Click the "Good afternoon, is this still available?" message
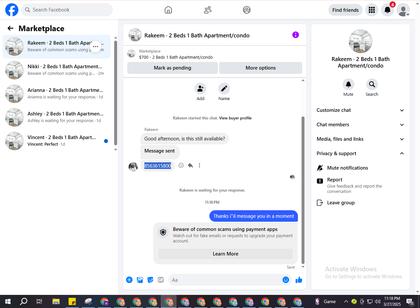 [185, 139]
